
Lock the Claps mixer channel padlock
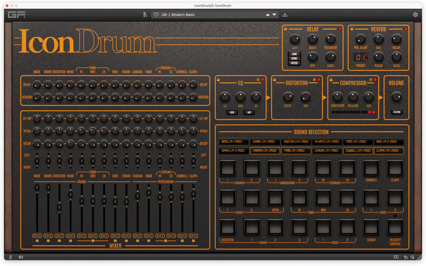[x=194, y=241]
